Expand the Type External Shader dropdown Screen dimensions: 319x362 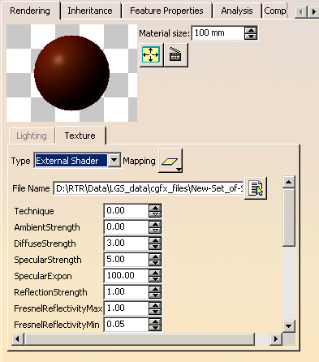point(114,161)
